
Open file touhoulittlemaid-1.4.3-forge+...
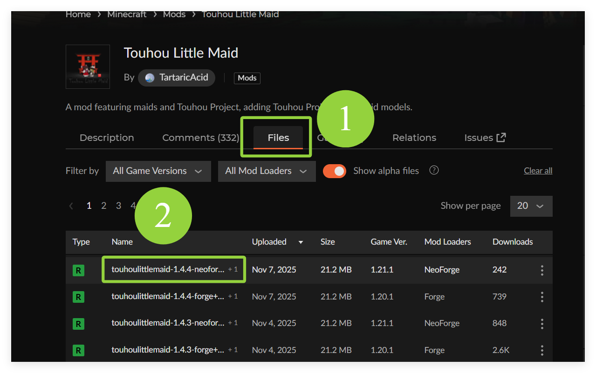pyautogui.click(x=168, y=350)
